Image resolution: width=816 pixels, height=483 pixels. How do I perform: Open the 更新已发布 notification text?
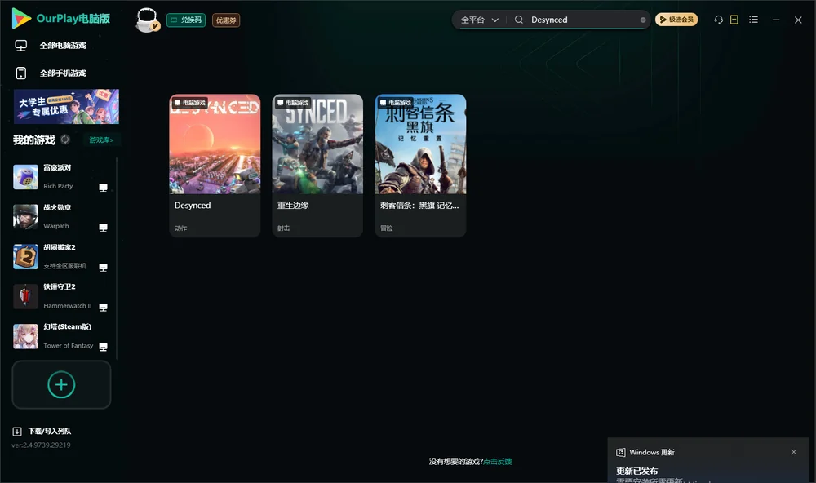[637, 471]
